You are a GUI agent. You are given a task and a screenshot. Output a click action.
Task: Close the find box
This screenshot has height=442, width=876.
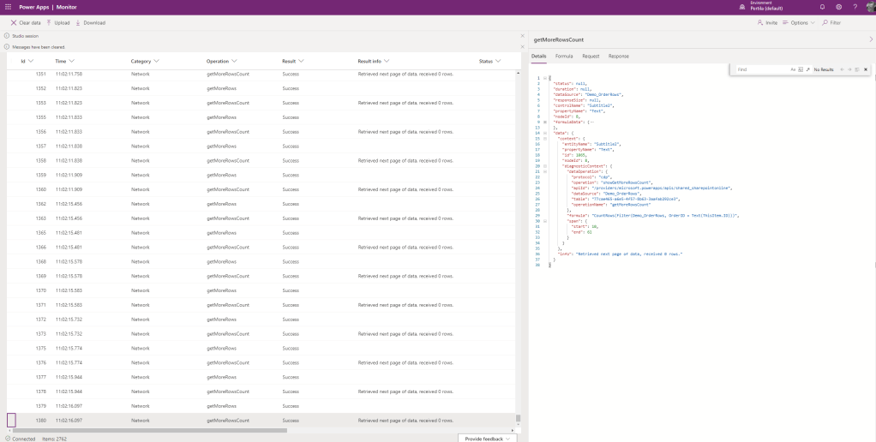pos(866,69)
